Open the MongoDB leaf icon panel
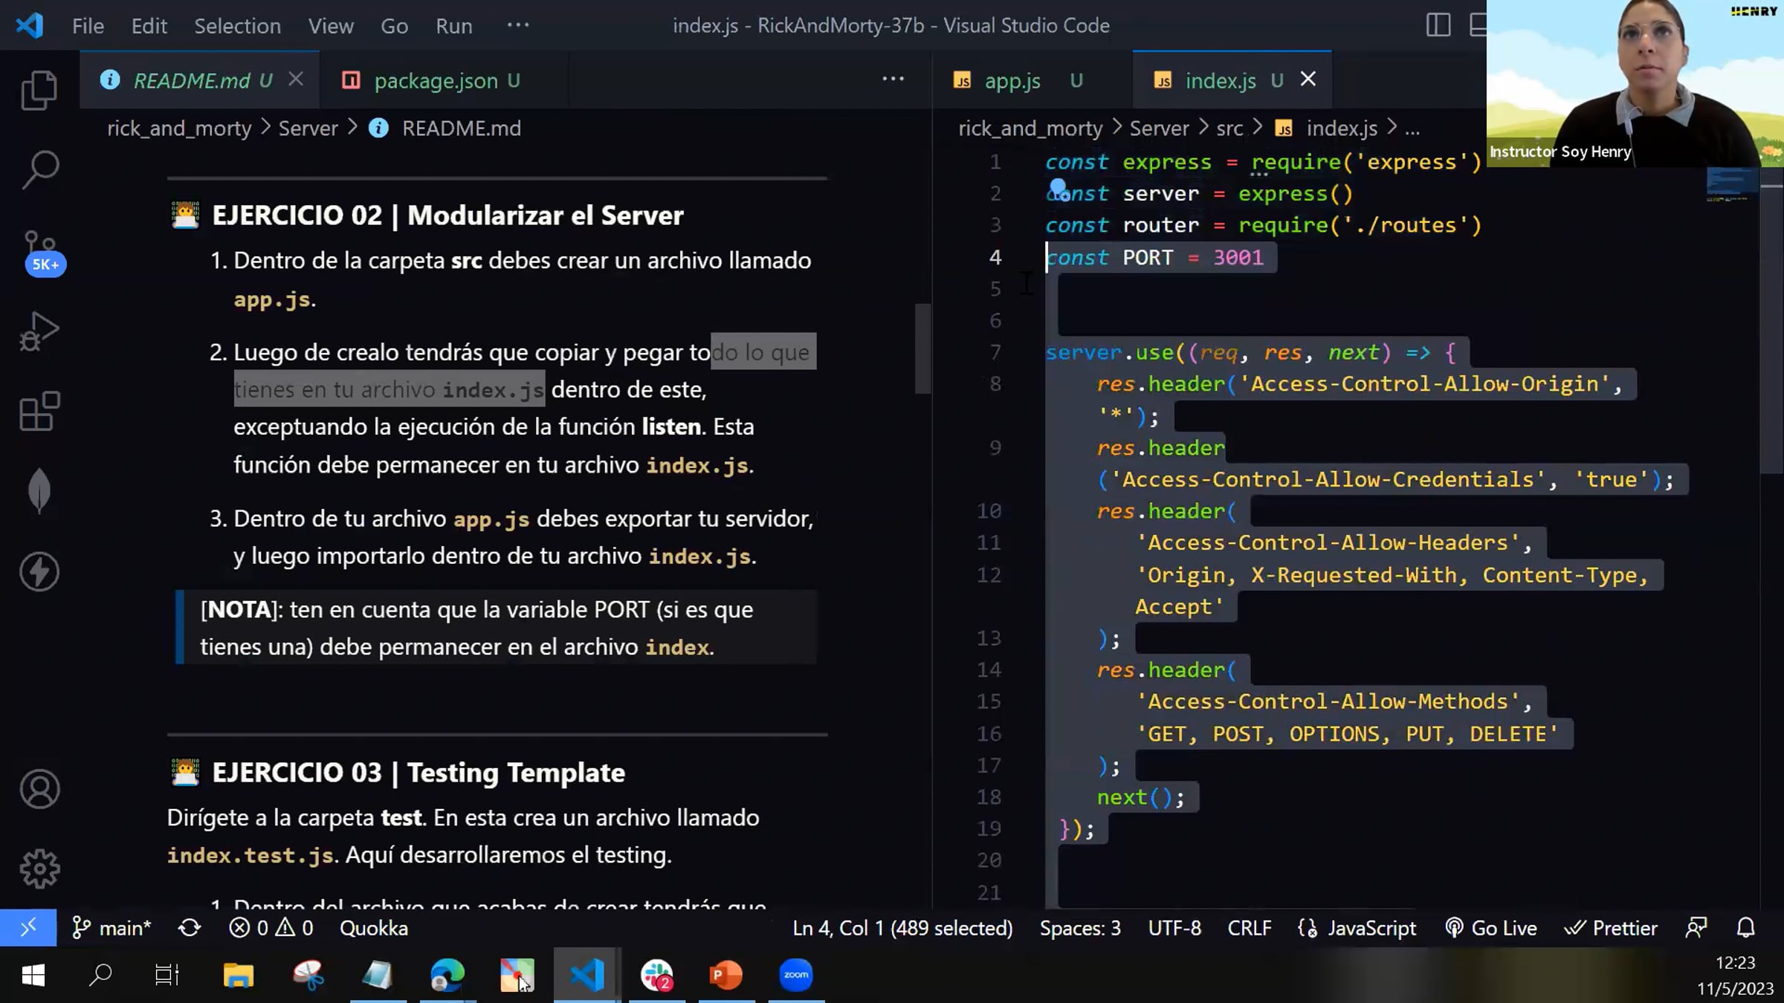 coord(39,491)
